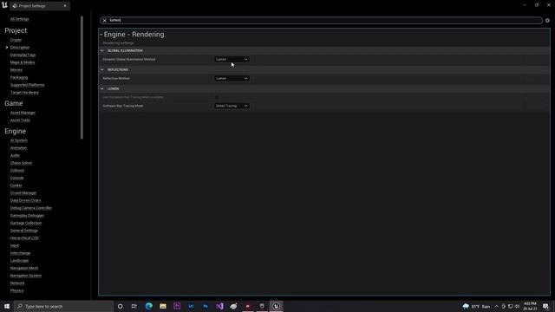
Task: Close the Project Settings tab
Action: (x=65, y=6)
